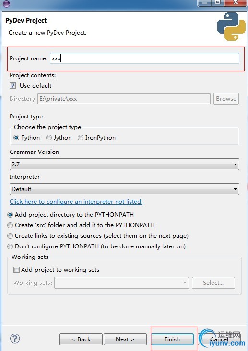Click the Back button
Viewport: 248px width, 351px height.
click(81, 339)
